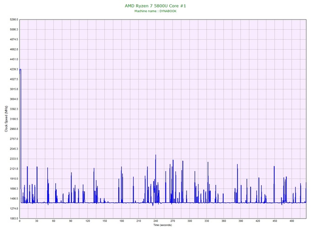Click the 2545.3 y-axis value

tap(14, 149)
